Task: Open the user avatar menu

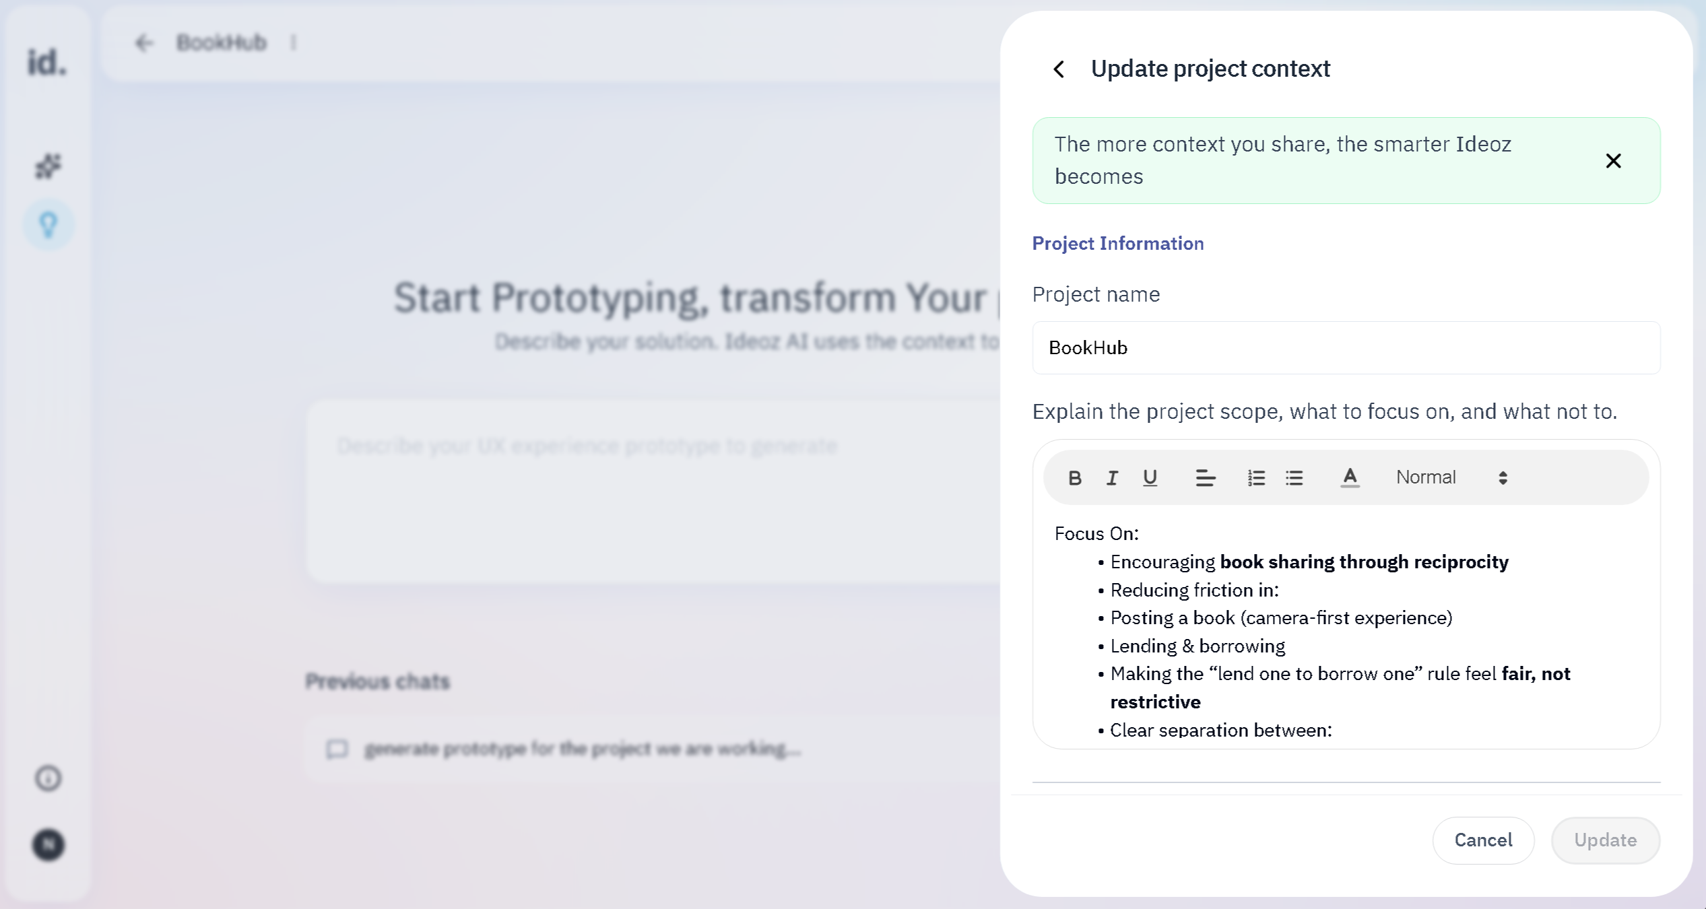Action: pyautogui.click(x=48, y=844)
